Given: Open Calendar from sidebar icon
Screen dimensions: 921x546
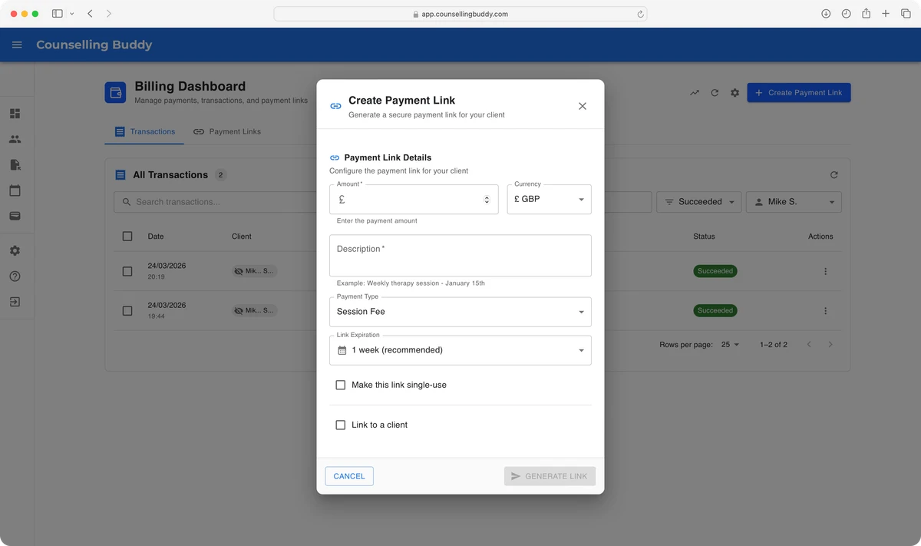Looking at the screenshot, I should (15, 190).
